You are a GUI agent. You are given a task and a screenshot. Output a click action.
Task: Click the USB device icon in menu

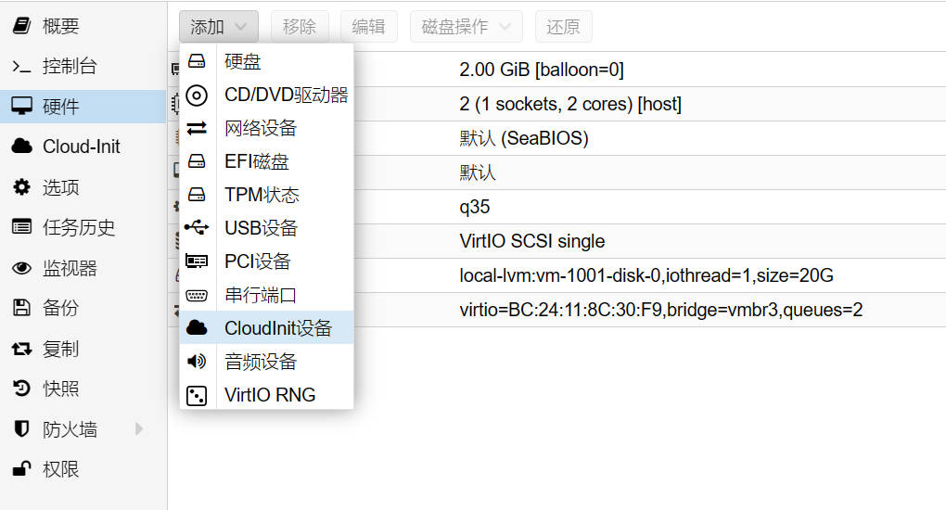click(x=197, y=227)
